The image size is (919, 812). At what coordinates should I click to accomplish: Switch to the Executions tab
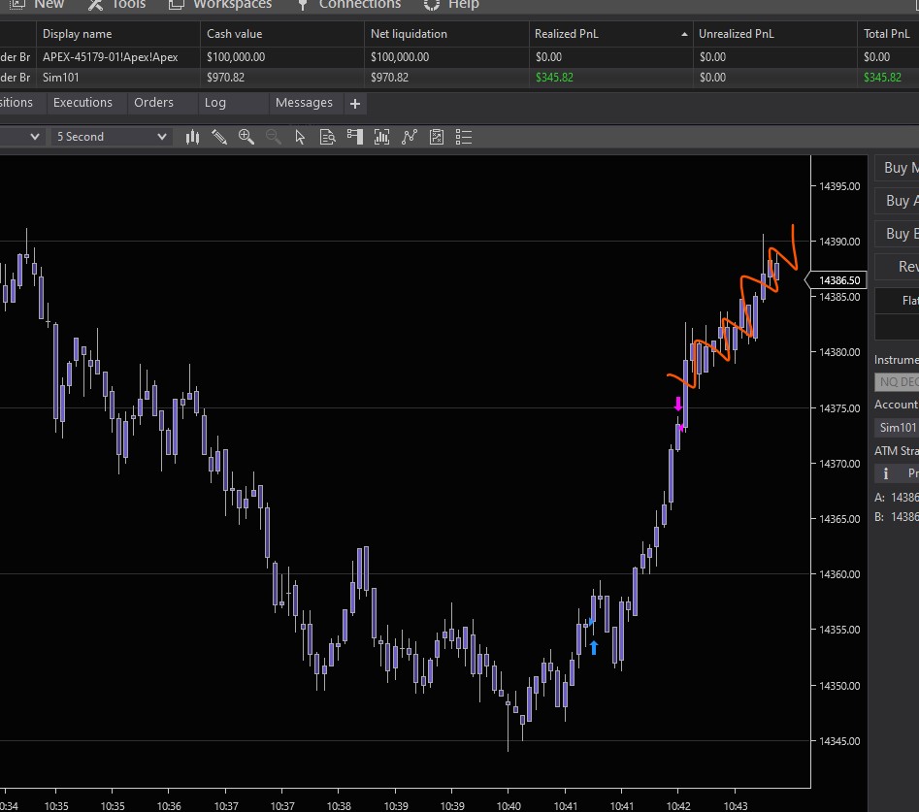82,103
